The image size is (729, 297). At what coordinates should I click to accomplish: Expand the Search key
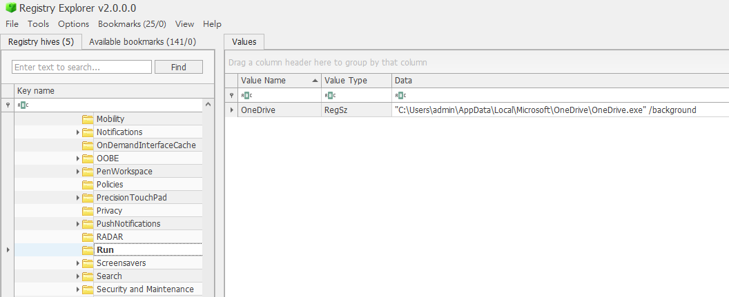point(77,276)
